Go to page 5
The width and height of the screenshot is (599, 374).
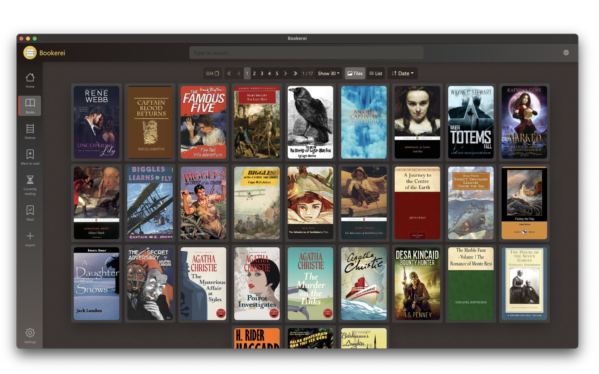277,74
